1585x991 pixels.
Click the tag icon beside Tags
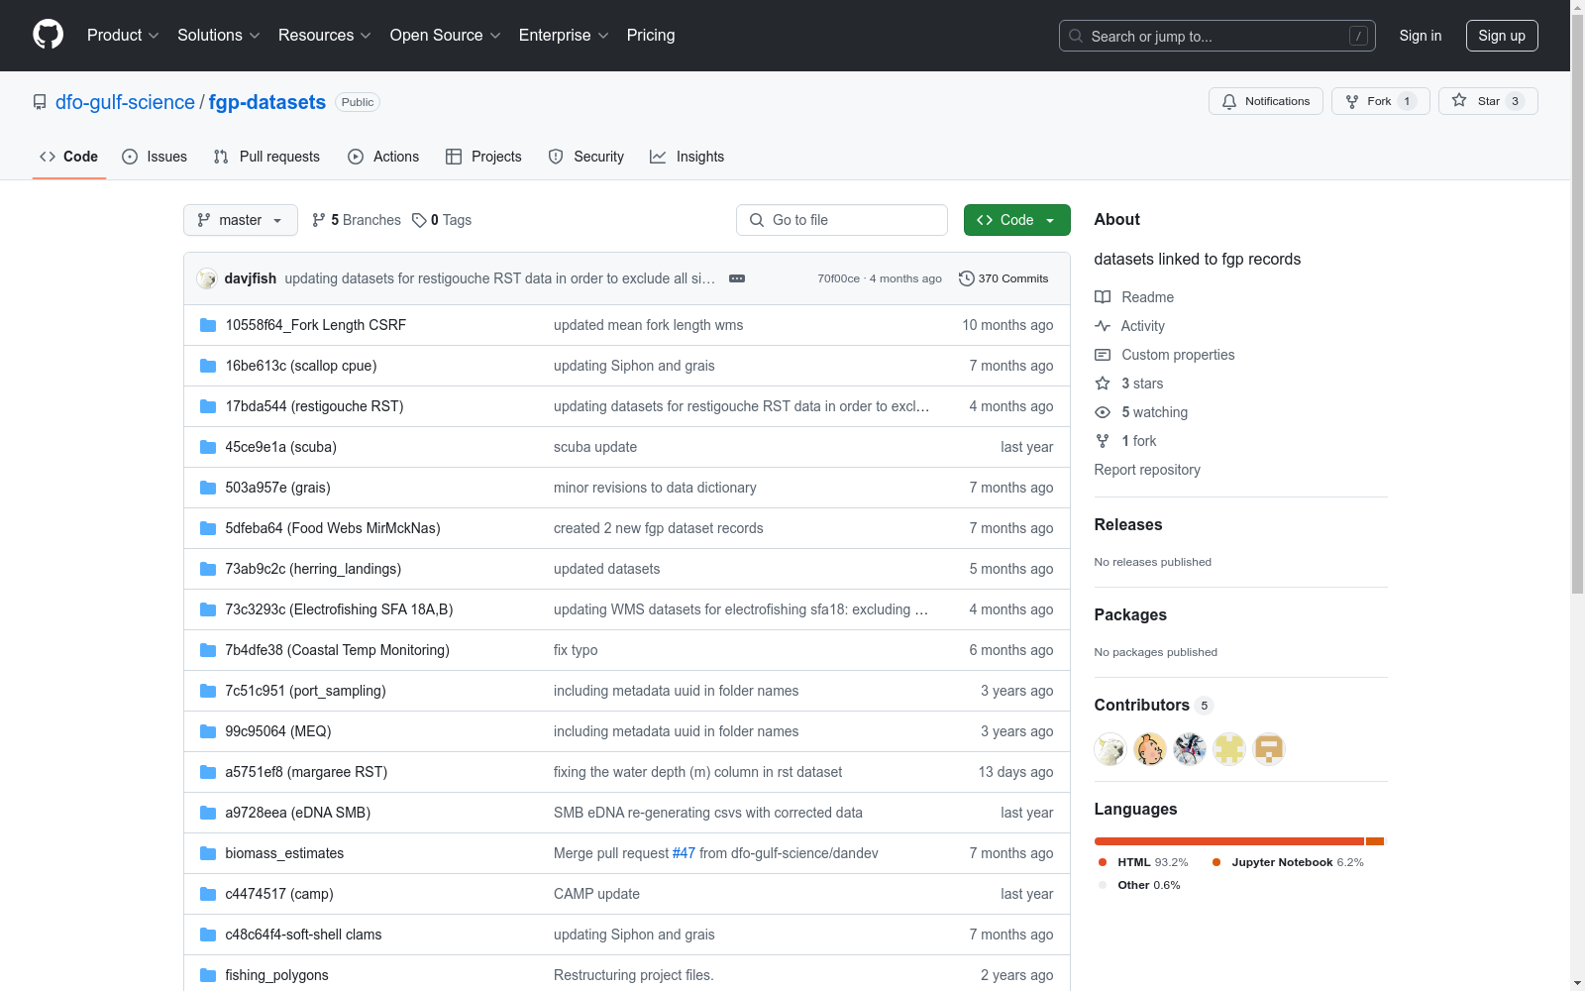click(419, 220)
